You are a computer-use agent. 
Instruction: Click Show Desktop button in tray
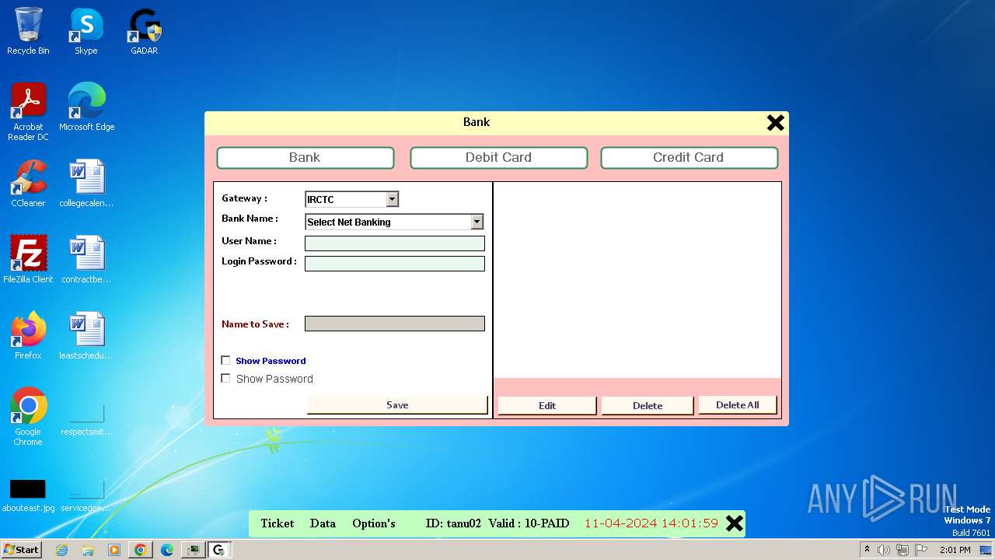(987, 550)
